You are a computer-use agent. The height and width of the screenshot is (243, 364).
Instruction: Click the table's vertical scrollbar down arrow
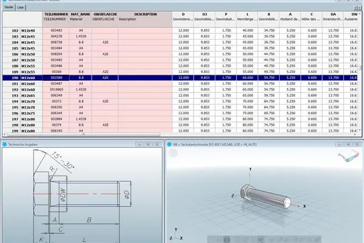[360, 131]
